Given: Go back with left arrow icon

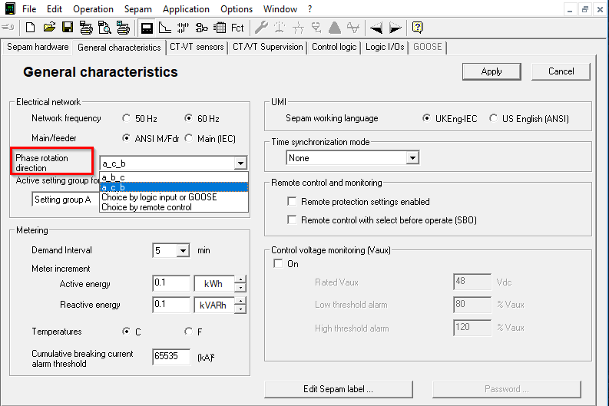Looking at the screenshot, I should pyautogui.click(x=376, y=28).
